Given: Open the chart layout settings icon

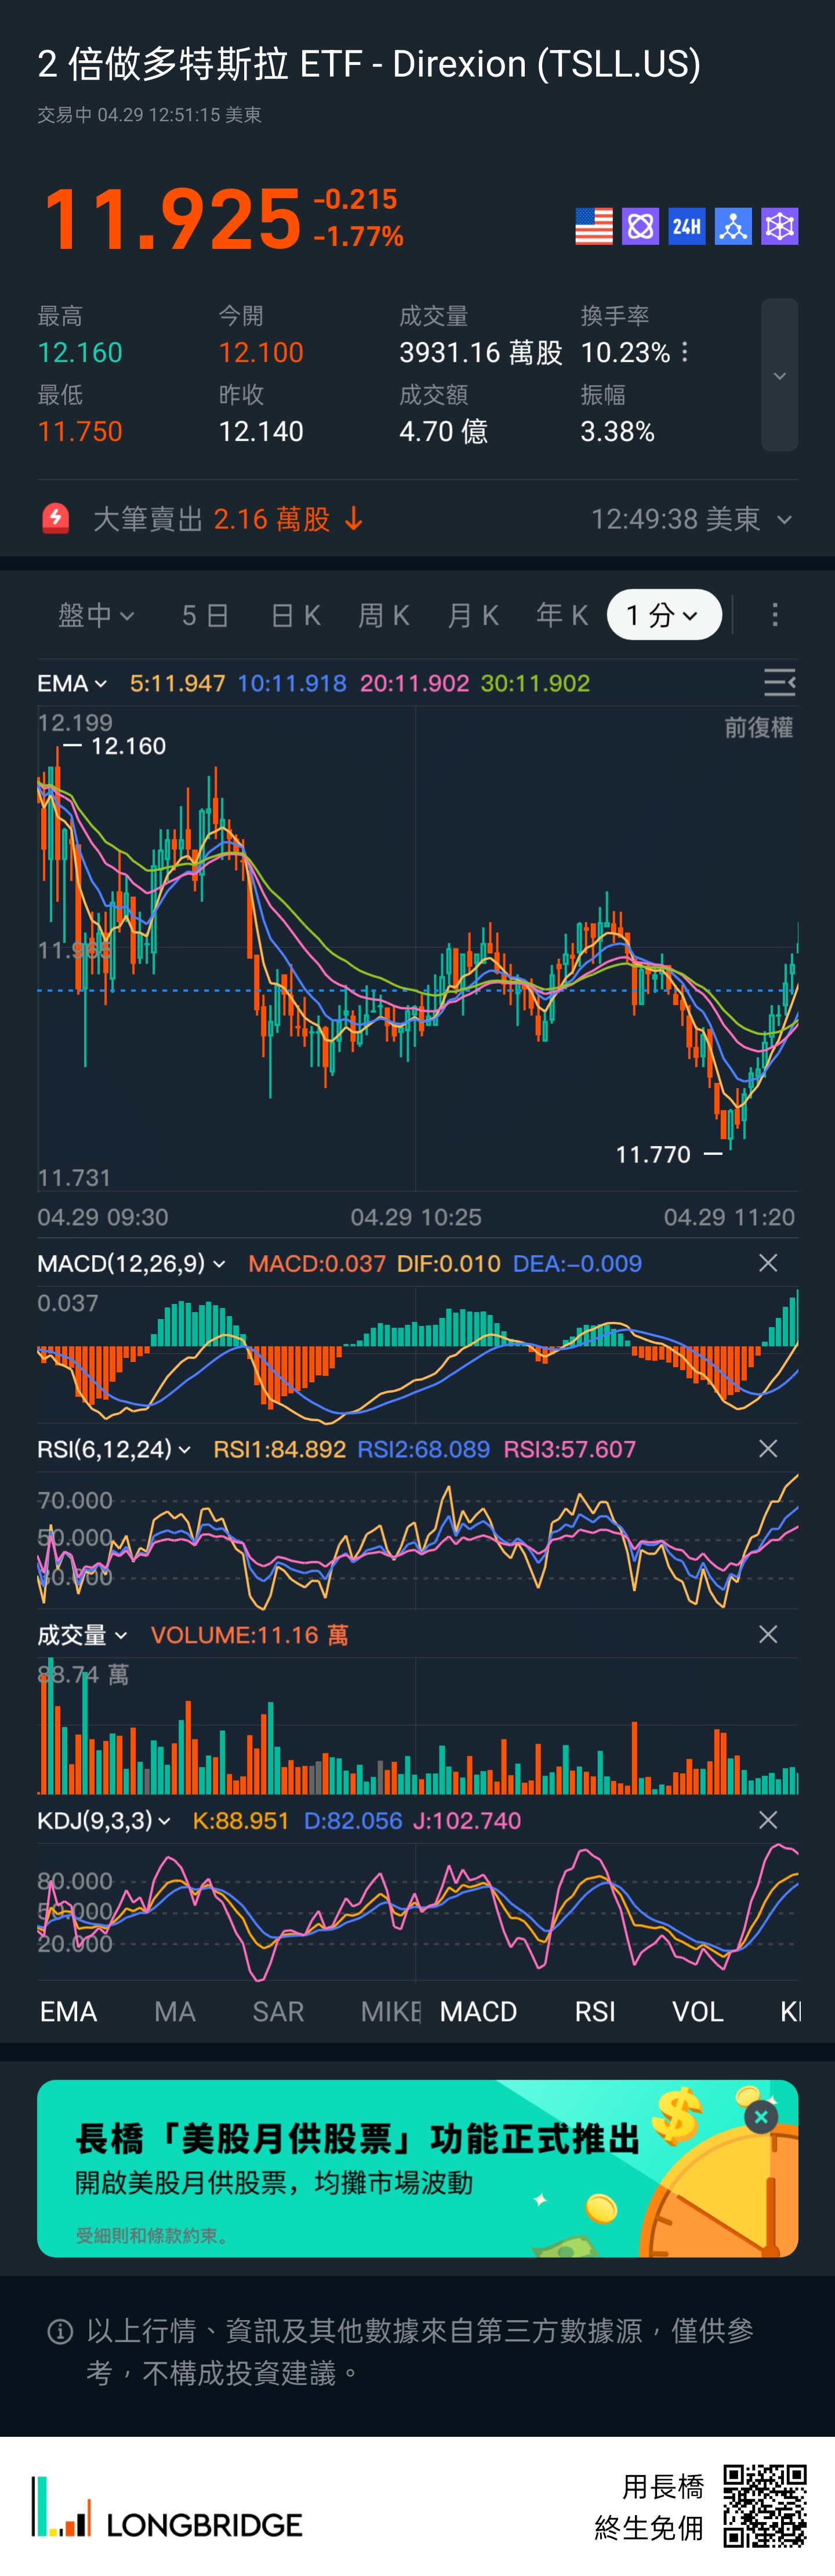Looking at the screenshot, I should pos(779,683).
